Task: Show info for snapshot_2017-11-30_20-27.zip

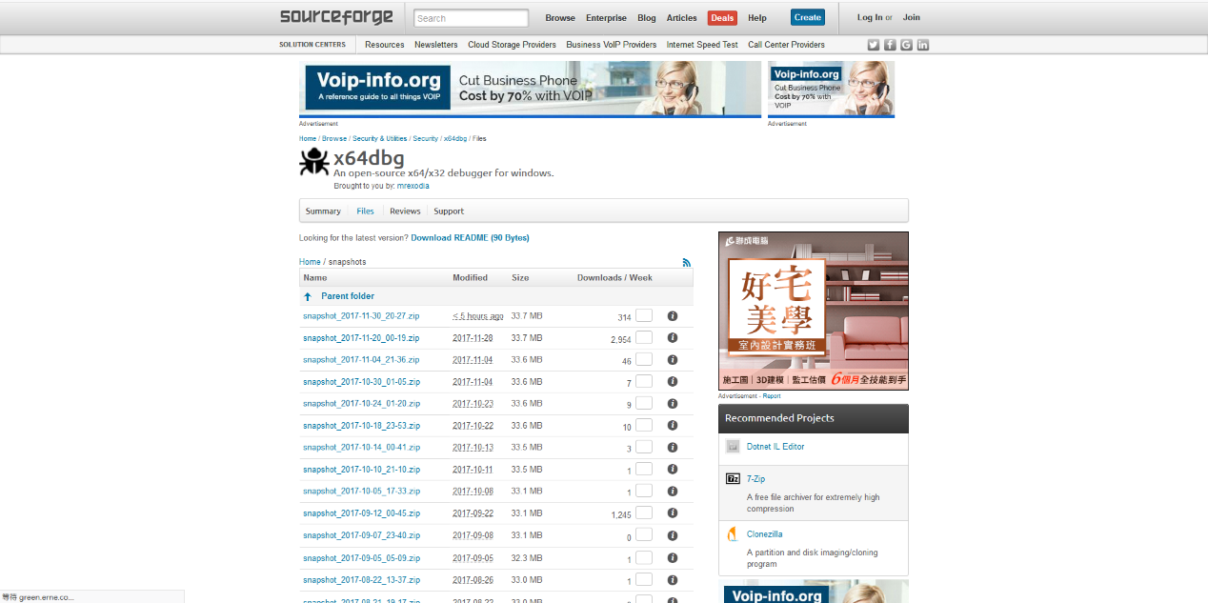Action: tap(673, 316)
